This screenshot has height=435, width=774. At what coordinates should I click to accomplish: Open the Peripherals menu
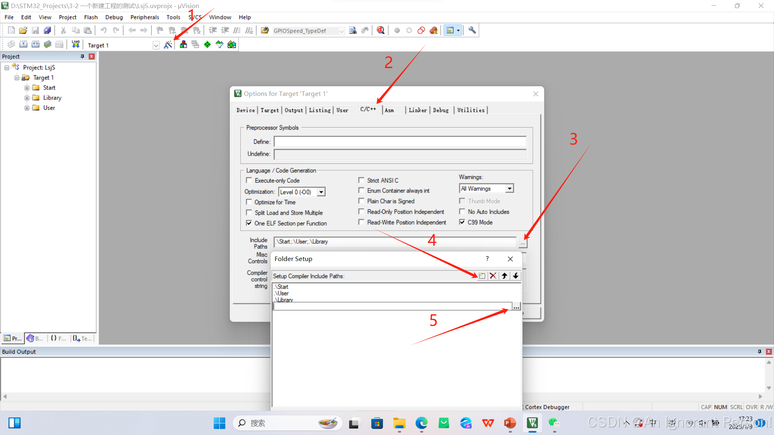click(145, 17)
